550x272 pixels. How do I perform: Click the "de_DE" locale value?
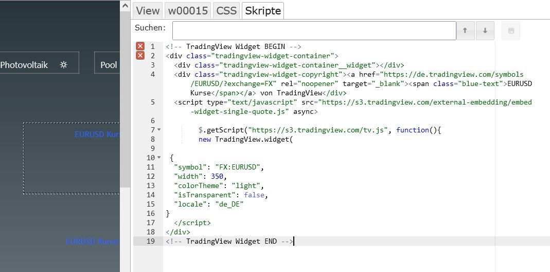pyautogui.click(x=229, y=204)
